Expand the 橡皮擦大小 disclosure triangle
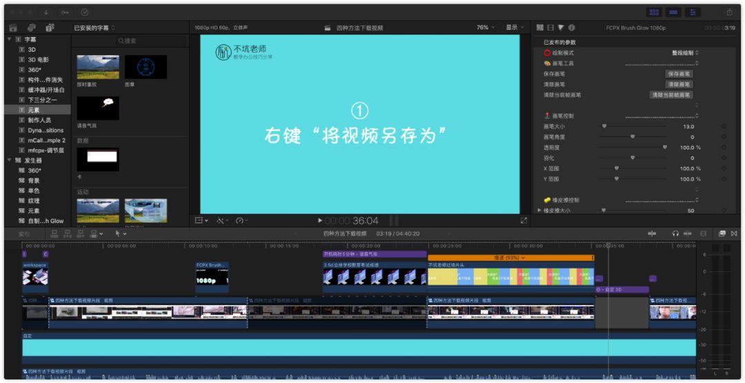Viewport: 745px width, 383px height. (x=539, y=210)
